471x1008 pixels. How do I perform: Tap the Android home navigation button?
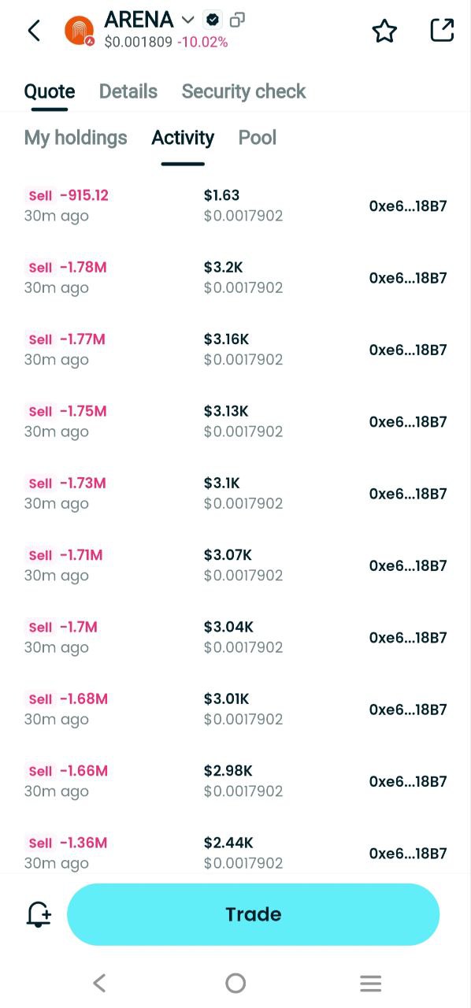[235, 983]
